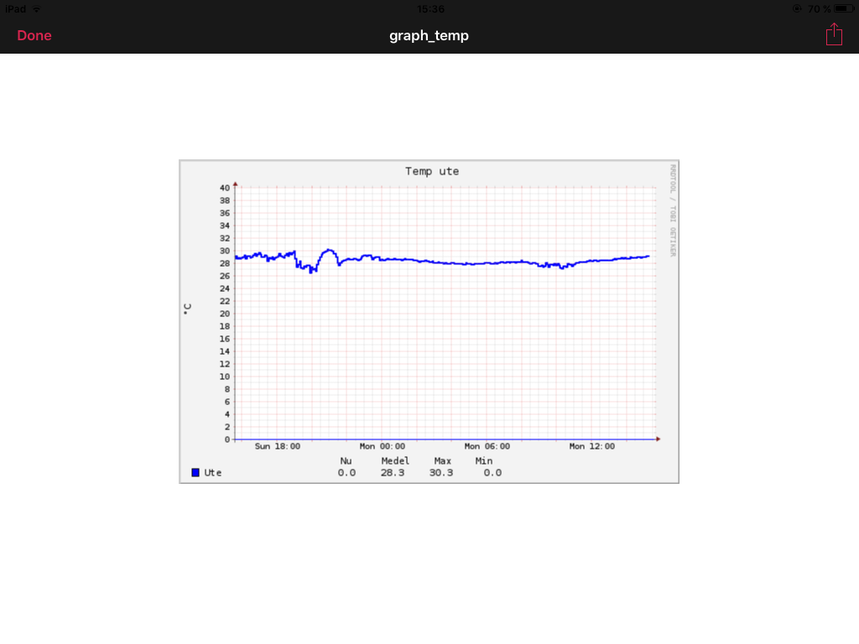859x644 pixels.
Task: Tap the 70 % battery percentage text
Action: click(819, 8)
